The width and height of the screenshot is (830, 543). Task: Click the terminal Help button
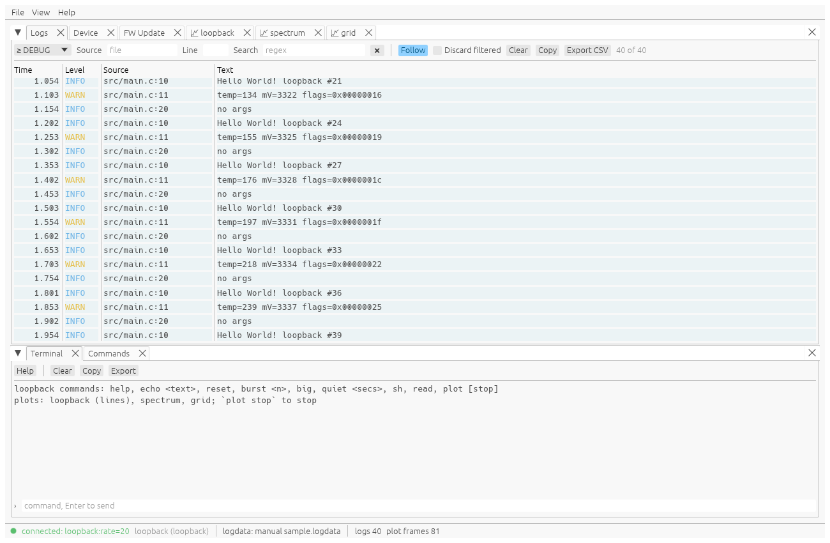pos(25,371)
